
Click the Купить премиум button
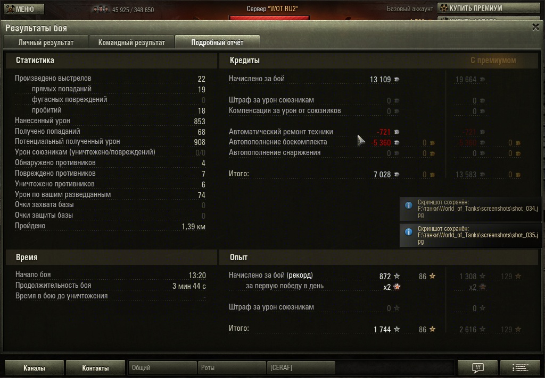point(489,8)
